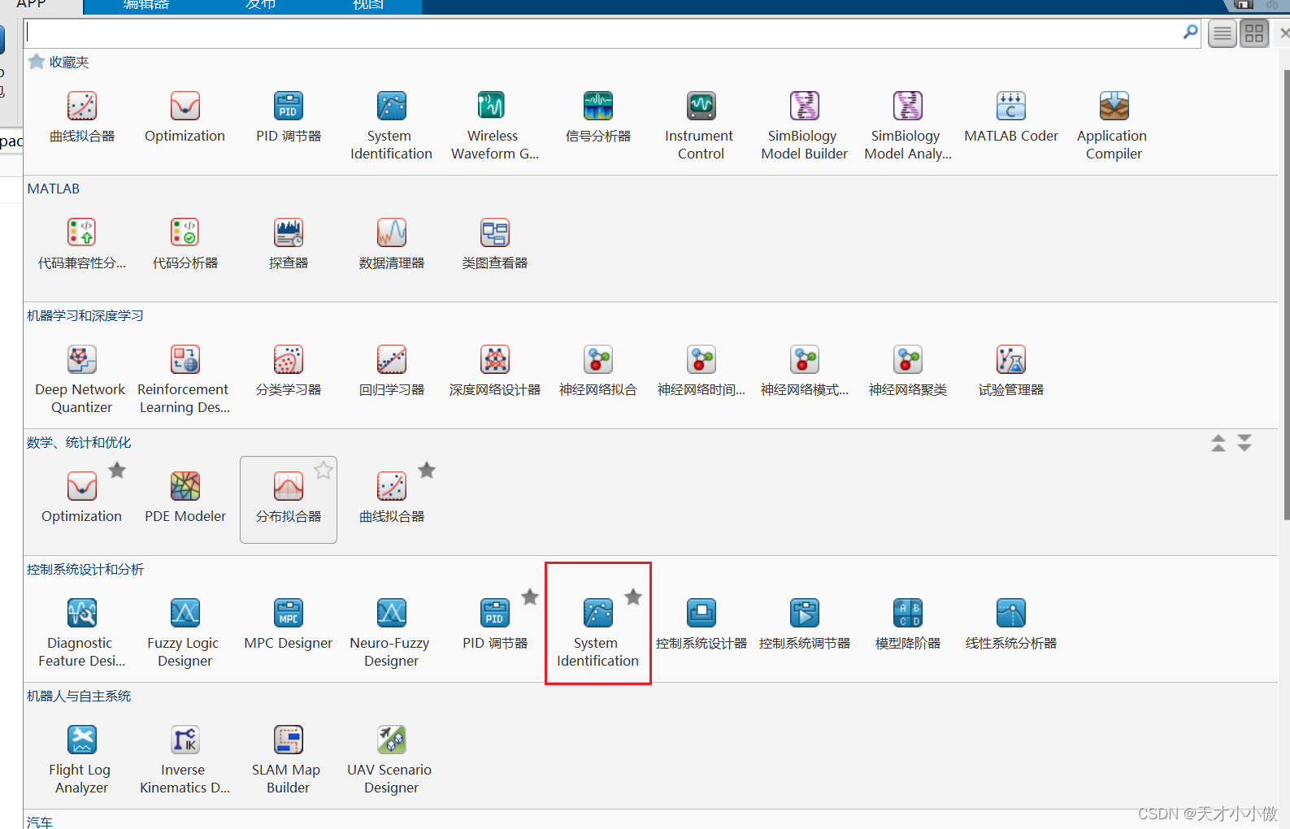Open 神经网络聚类 app

click(x=907, y=371)
